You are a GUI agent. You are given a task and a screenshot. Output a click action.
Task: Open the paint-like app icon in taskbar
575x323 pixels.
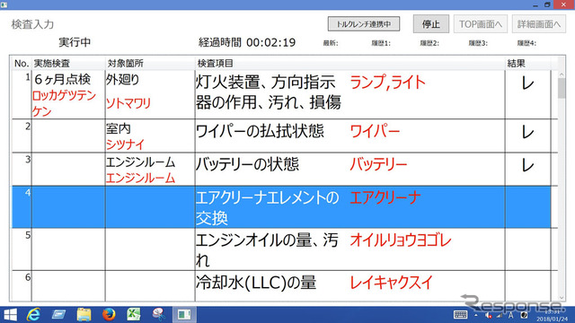(x=159, y=315)
